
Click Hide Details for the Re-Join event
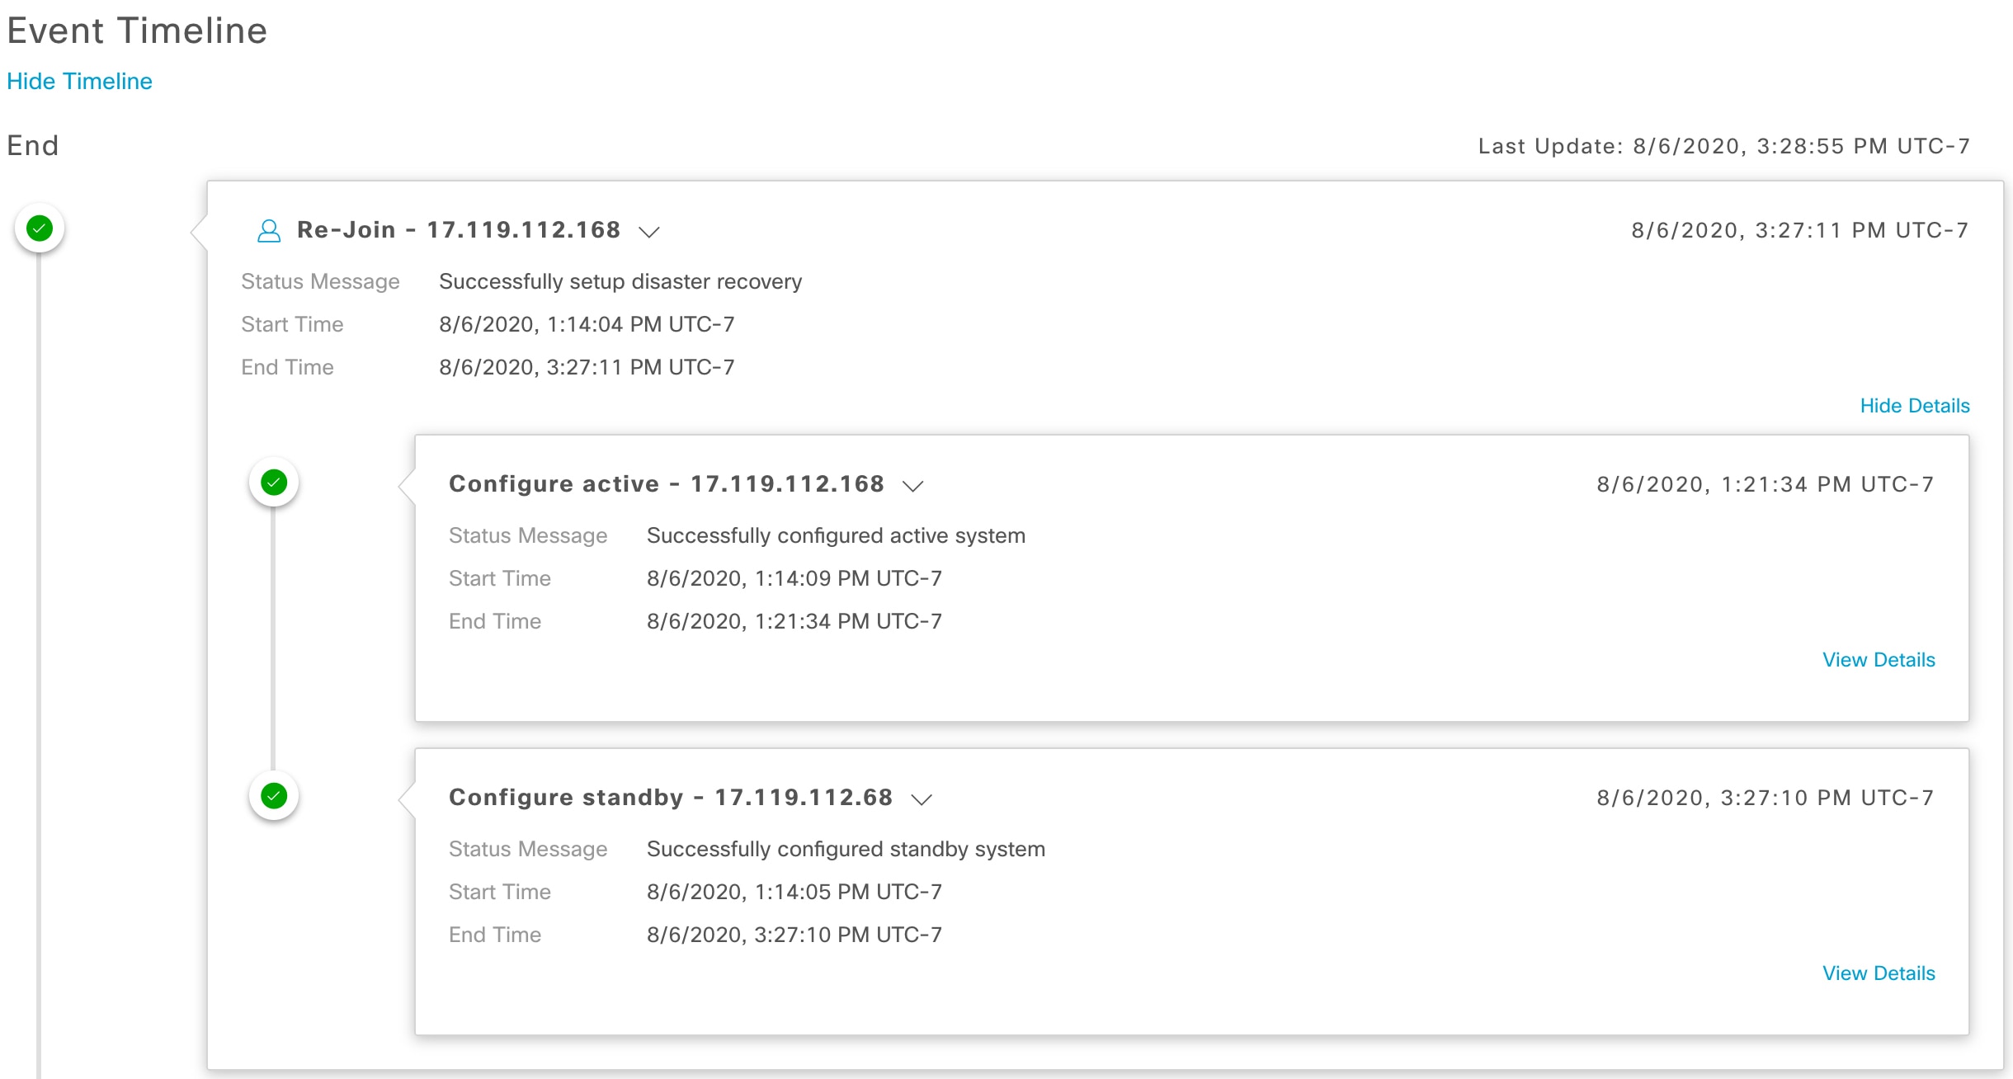(x=1914, y=406)
